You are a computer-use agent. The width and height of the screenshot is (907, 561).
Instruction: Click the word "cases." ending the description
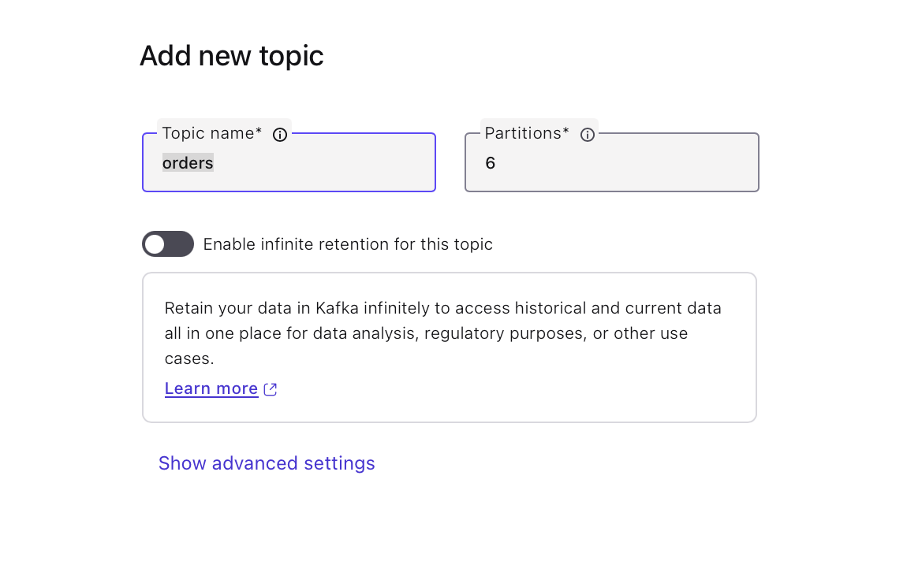189,359
